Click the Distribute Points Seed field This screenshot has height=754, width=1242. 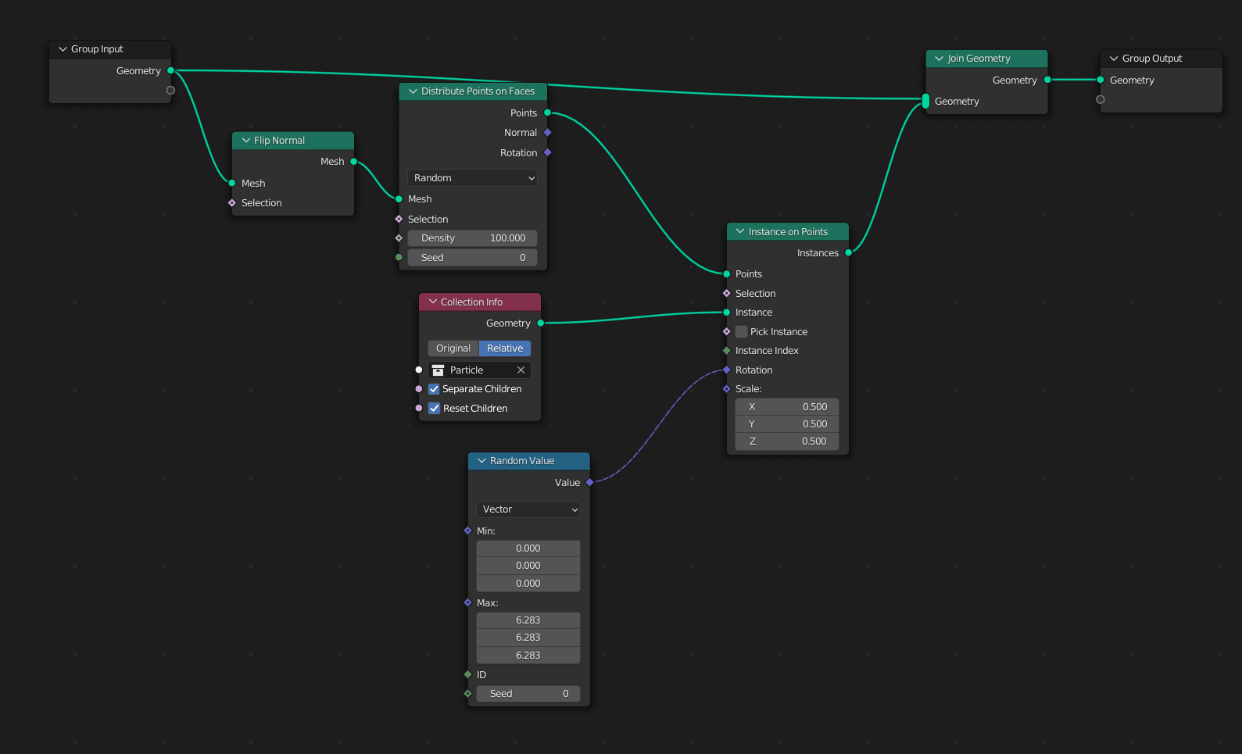tap(472, 258)
